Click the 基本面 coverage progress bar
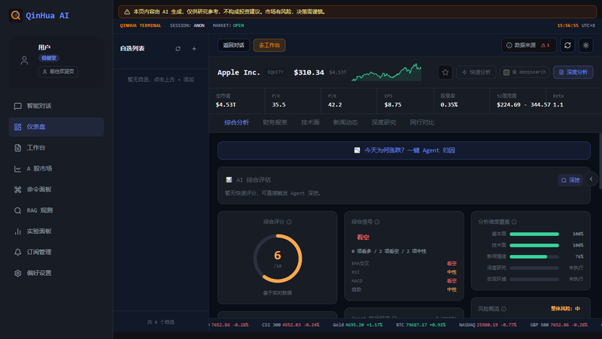Image resolution: width=602 pixels, height=339 pixels. click(x=534, y=234)
